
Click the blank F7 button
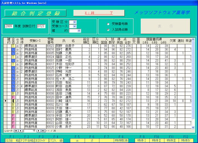(x=106, y=141)
